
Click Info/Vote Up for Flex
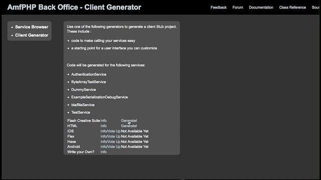point(110,136)
